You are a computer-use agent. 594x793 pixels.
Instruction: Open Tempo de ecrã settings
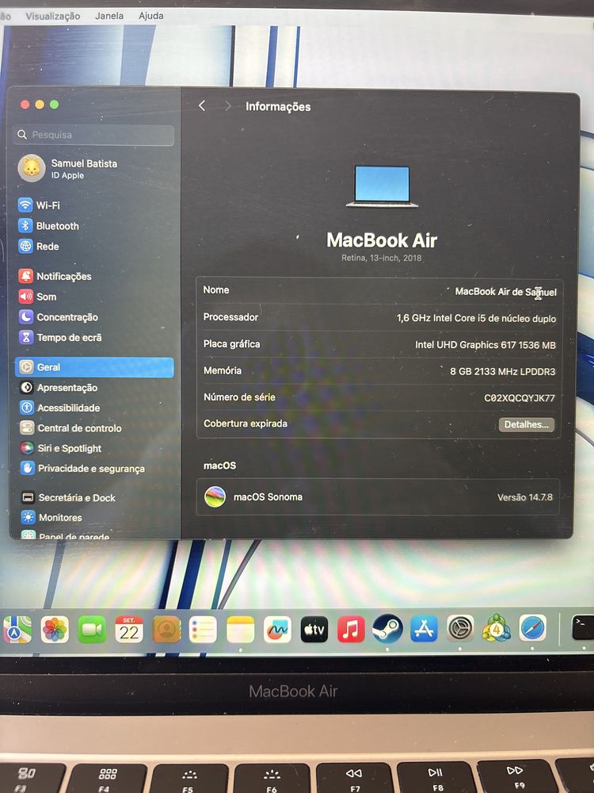(x=61, y=337)
